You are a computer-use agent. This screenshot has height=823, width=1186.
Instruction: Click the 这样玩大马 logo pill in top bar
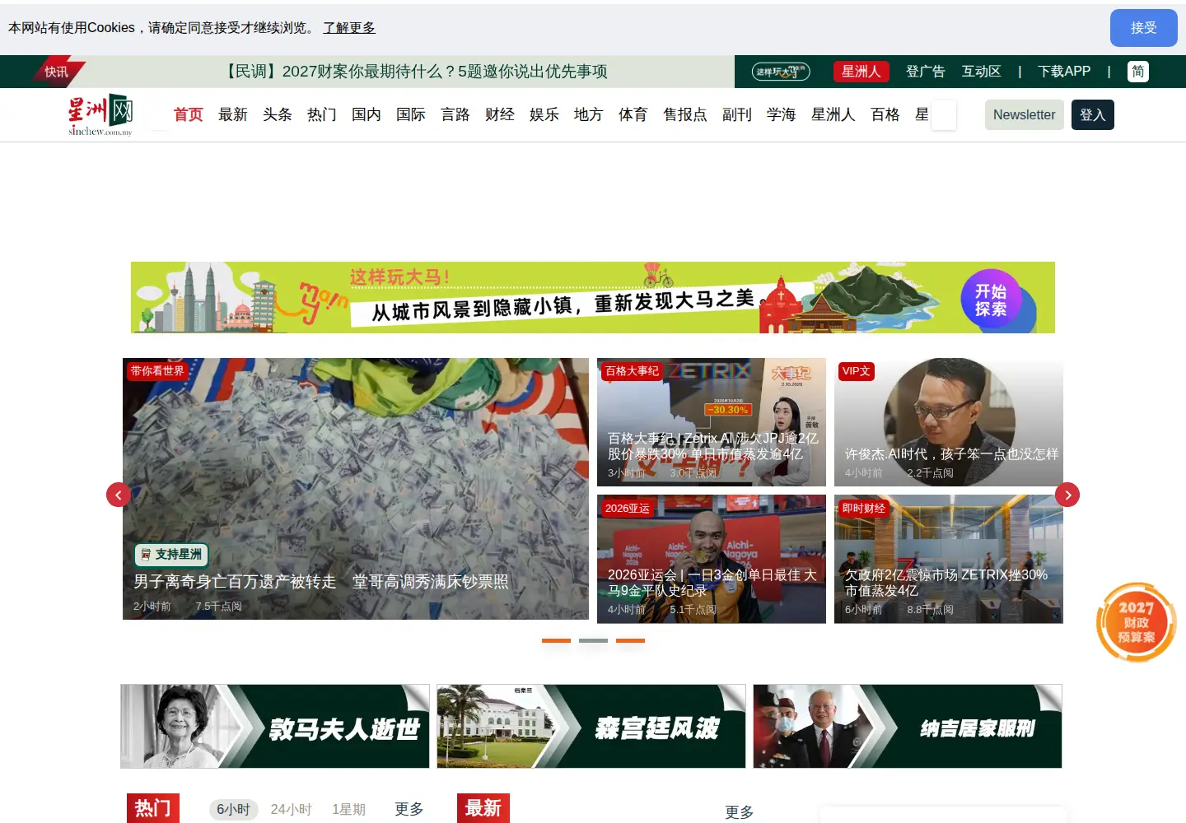point(781,72)
